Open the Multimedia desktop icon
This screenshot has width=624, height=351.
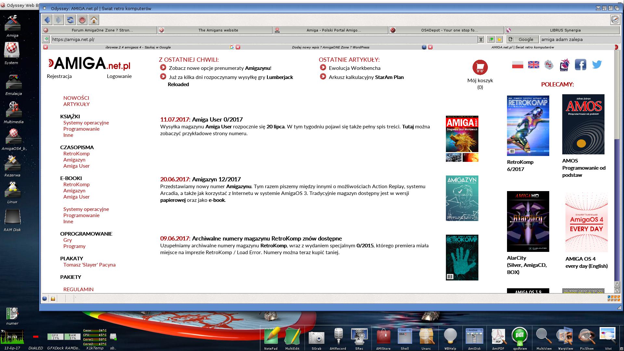coord(13,109)
